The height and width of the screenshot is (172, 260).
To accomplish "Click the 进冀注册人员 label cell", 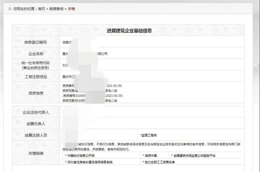I will click(x=36, y=135).
